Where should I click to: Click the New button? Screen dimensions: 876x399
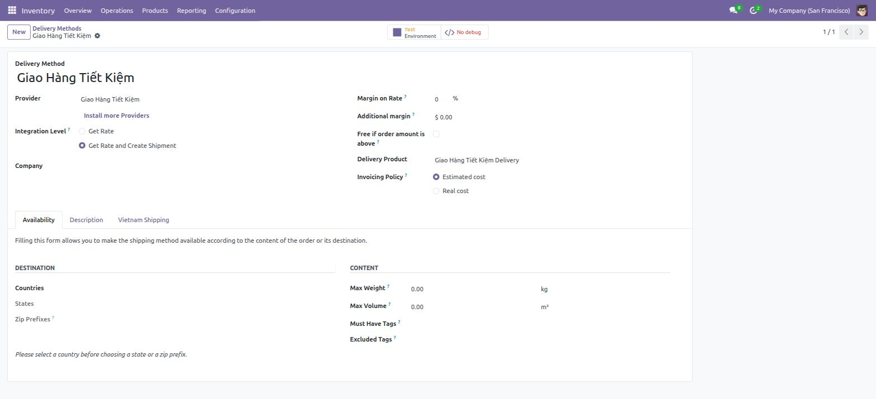click(x=18, y=32)
